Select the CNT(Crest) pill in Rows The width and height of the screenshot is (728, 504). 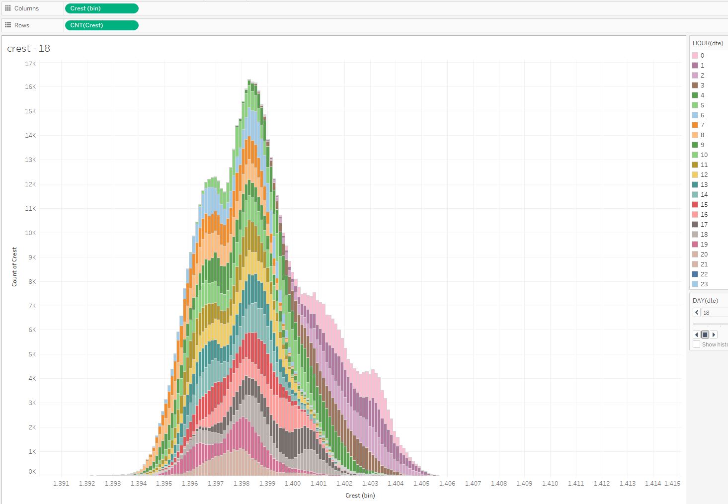point(101,25)
